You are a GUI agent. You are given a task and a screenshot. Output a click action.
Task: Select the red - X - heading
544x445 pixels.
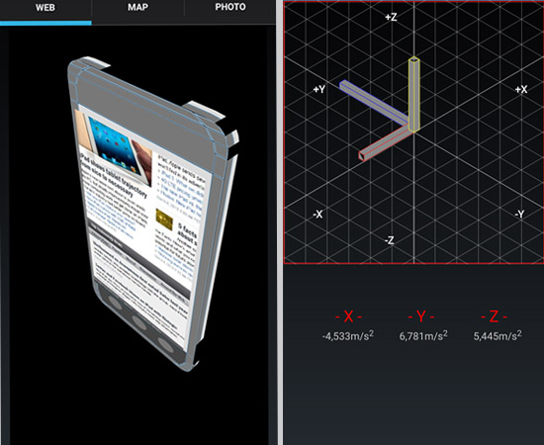[x=348, y=316]
